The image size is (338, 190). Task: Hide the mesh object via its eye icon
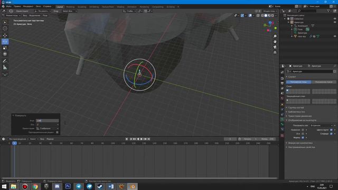(335, 36)
